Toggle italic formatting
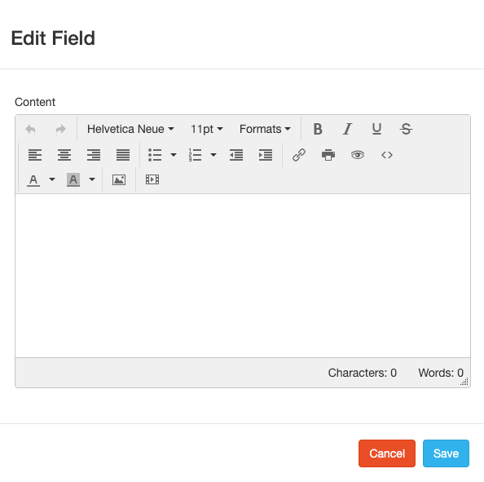 [347, 129]
